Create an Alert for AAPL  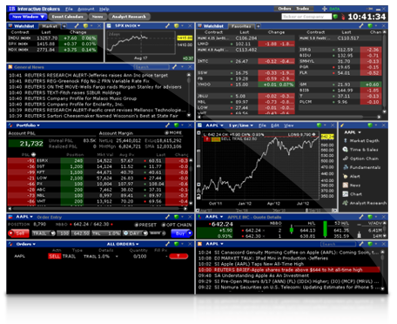tap(352, 176)
